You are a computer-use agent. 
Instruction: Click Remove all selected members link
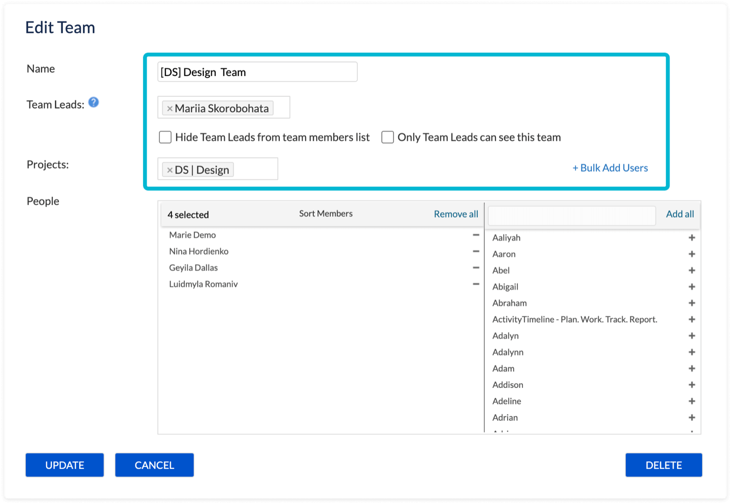455,214
